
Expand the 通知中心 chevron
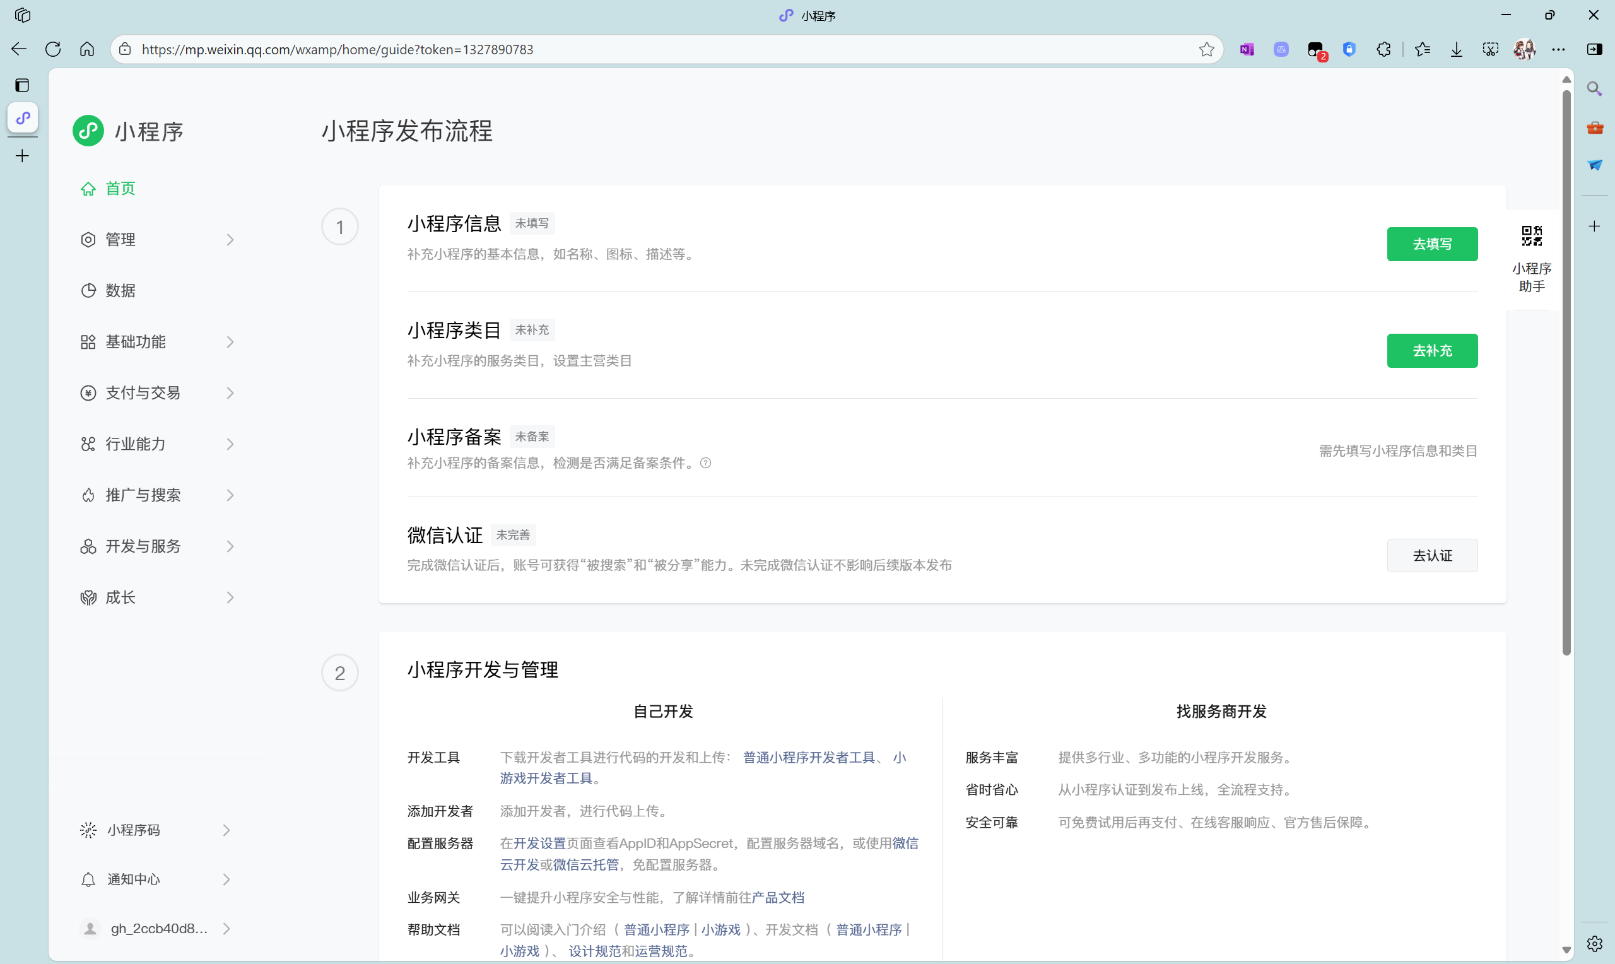click(226, 879)
